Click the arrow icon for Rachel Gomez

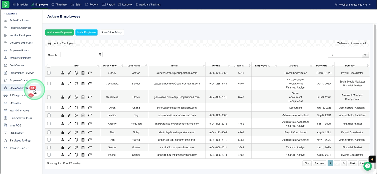(90, 155)
